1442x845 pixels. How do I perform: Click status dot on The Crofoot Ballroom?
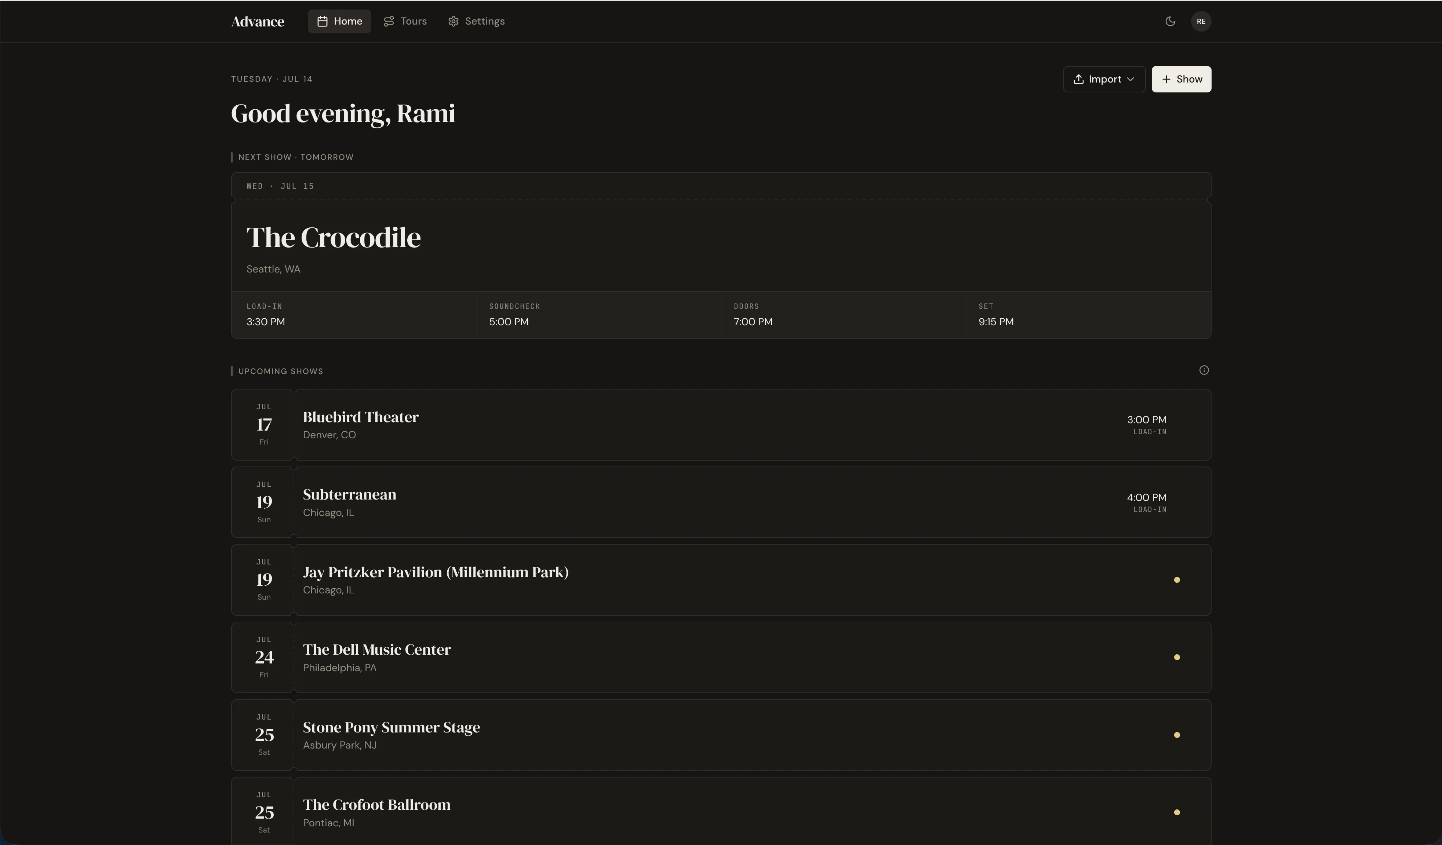tap(1176, 812)
